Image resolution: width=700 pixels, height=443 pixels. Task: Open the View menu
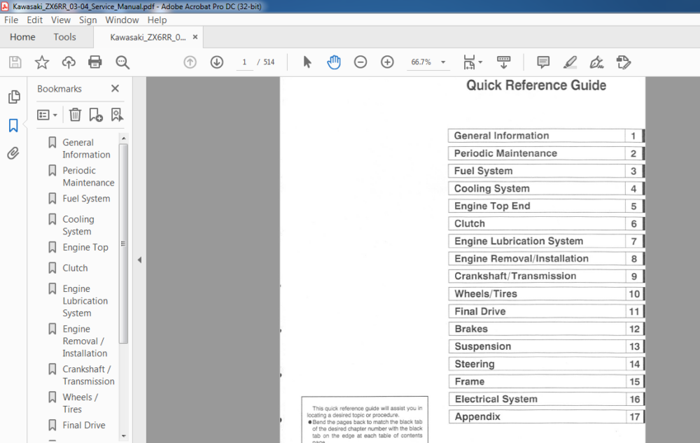[61, 20]
